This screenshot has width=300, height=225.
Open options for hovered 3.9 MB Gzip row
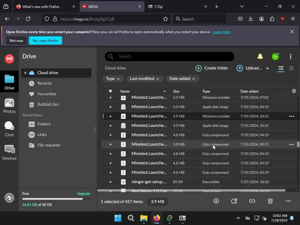pos(292,144)
